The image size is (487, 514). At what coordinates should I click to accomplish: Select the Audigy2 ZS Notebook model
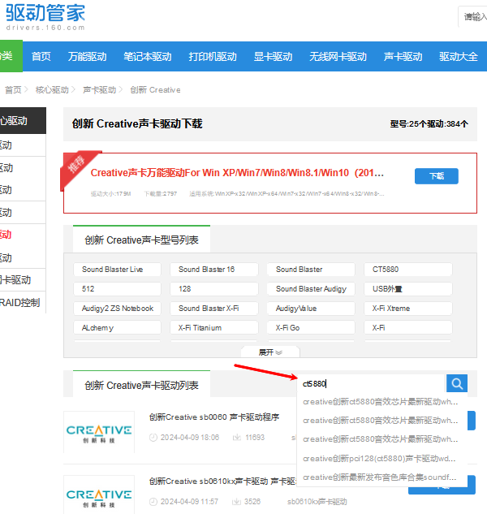(117, 309)
